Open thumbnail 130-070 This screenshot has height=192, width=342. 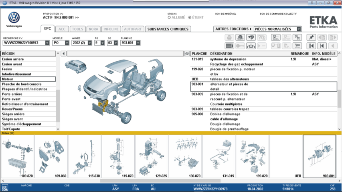coord(185,156)
